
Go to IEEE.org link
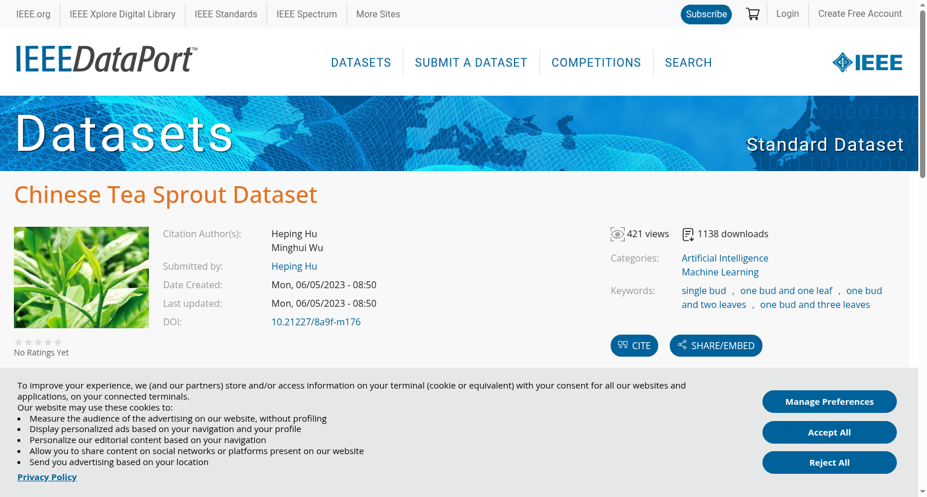pyautogui.click(x=33, y=14)
